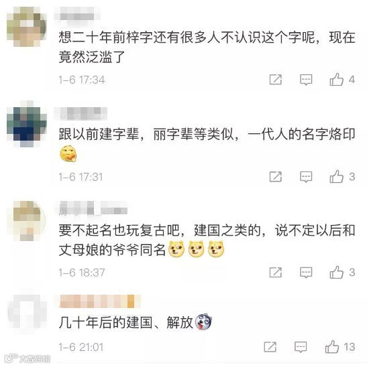Viewport: 377px width, 367px height.
Task: Open the orange username above the 21:01 comment
Action: pos(97,301)
